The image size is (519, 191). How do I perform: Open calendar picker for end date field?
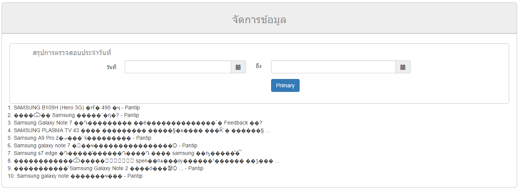tap(403, 67)
